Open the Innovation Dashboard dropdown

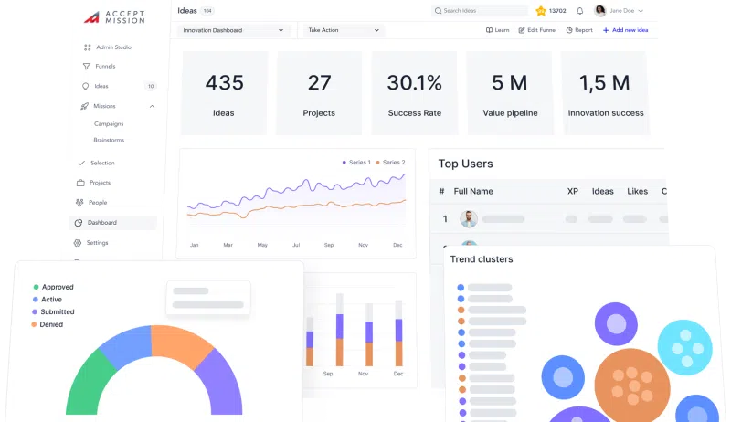tap(233, 30)
